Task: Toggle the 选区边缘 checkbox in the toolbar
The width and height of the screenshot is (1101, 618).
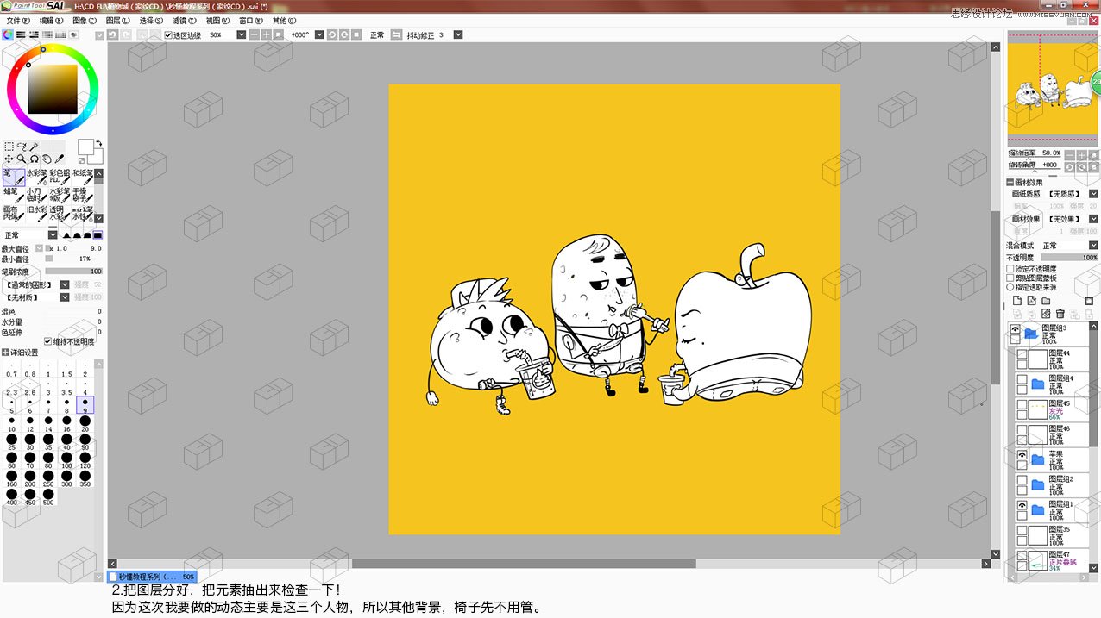Action: [168, 36]
